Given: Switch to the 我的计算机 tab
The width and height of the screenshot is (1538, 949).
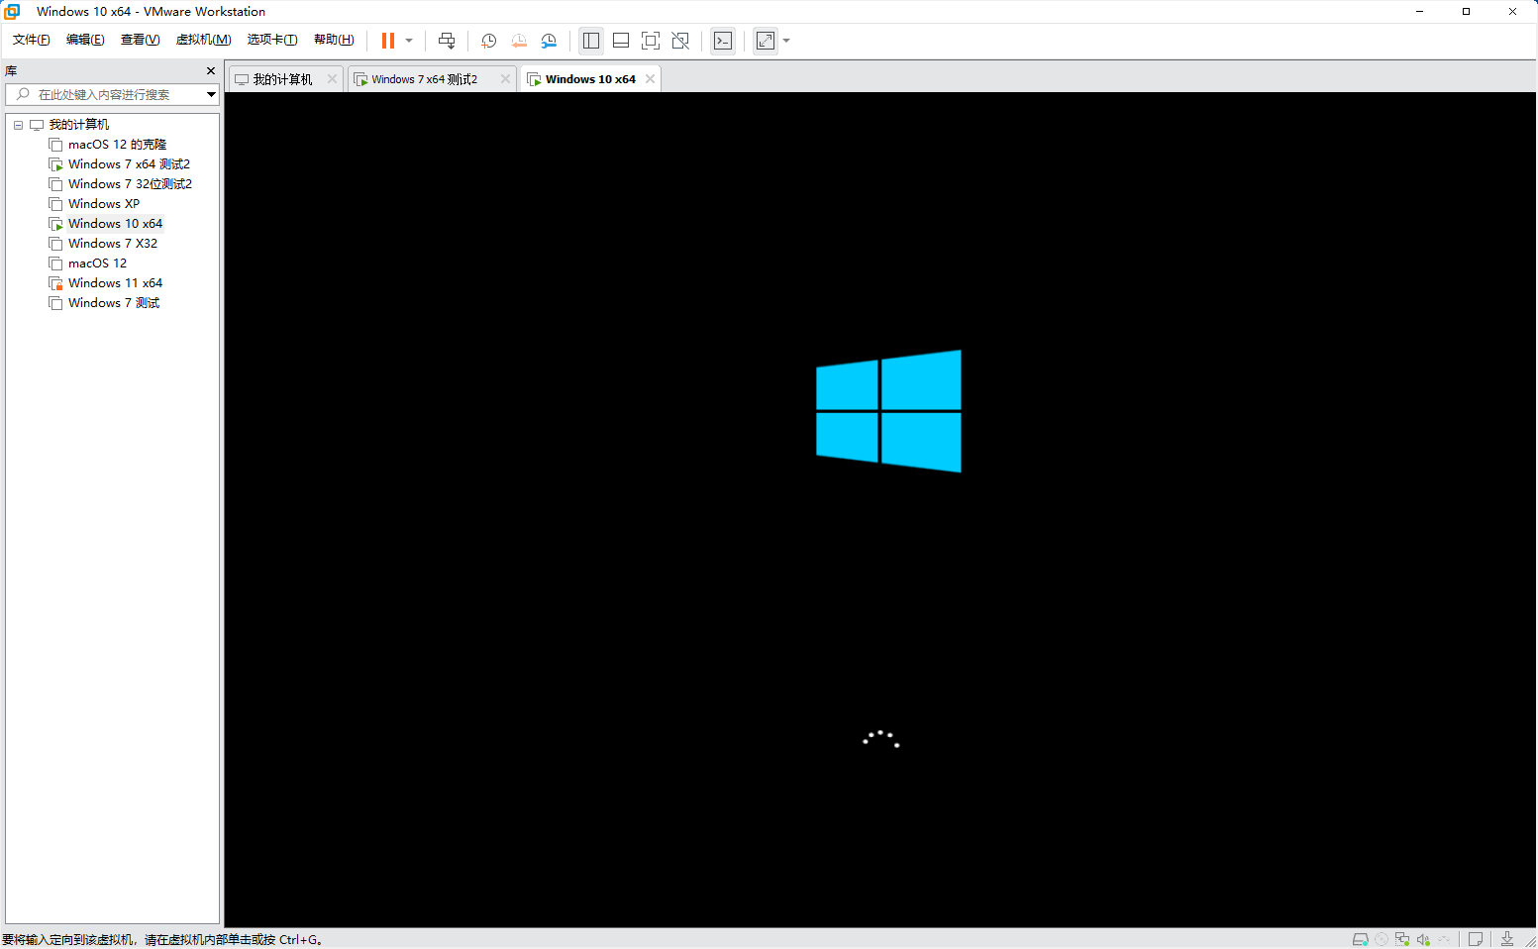Looking at the screenshot, I should click(282, 79).
